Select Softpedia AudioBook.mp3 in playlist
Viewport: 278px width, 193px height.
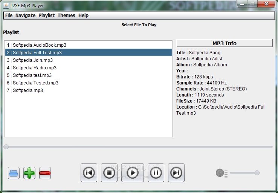point(37,45)
